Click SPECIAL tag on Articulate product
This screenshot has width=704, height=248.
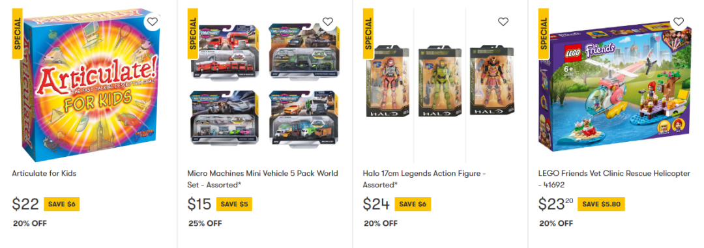pos(18,34)
